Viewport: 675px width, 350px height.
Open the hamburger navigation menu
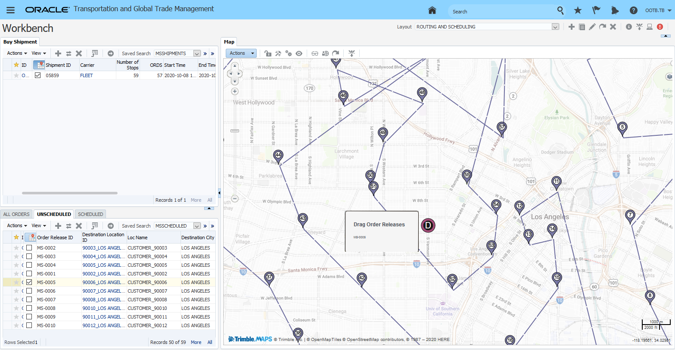[10, 10]
